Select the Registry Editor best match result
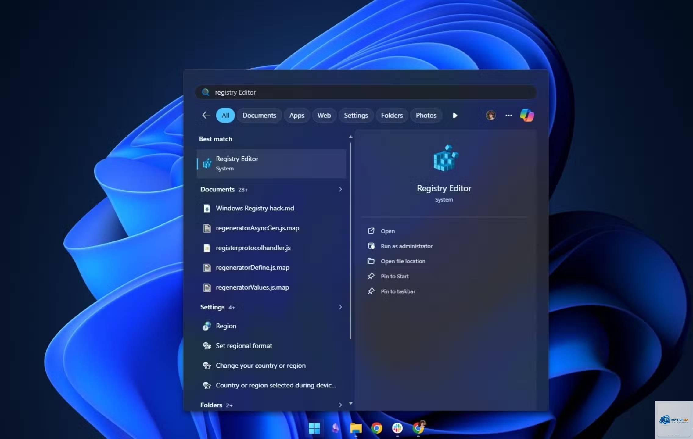 coord(271,163)
